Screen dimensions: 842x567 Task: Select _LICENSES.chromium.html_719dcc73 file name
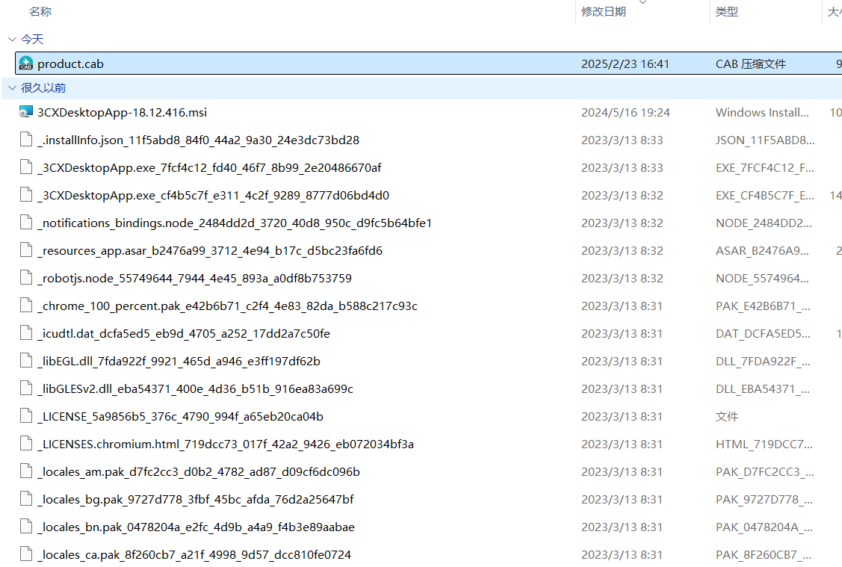click(226, 444)
